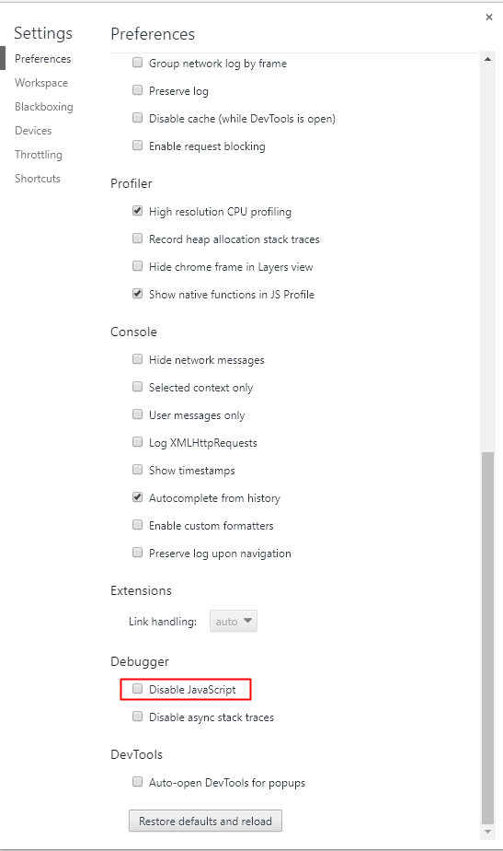Viewport: 503px width, 851px height.
Task: Open the Devices settings section
Action: (x=33, y=131)
